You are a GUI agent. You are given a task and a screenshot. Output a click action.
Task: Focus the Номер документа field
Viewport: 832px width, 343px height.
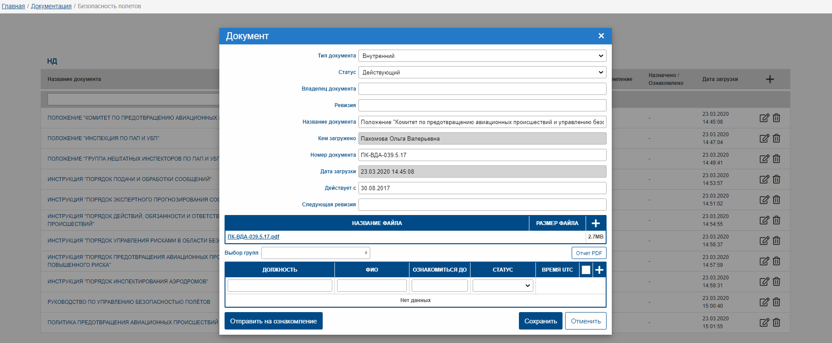(x=482, y=155)
